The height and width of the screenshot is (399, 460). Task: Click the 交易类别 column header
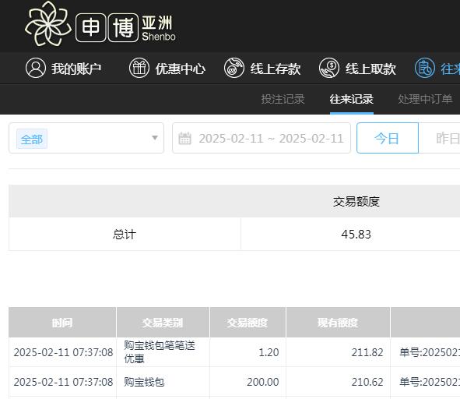pyautogui.click(x=163, y=323)
